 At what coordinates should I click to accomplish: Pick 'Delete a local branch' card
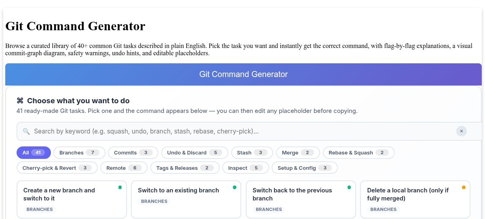pyautogui.click(x=415, y=200)
